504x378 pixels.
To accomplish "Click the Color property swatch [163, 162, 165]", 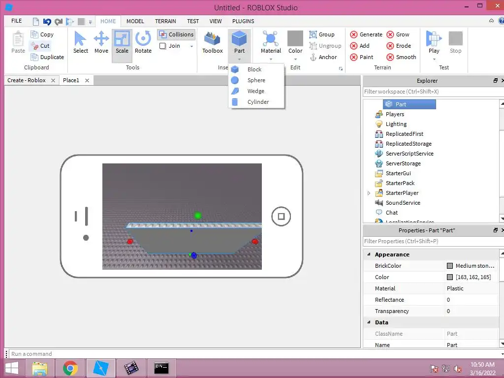I will [450, 277].
